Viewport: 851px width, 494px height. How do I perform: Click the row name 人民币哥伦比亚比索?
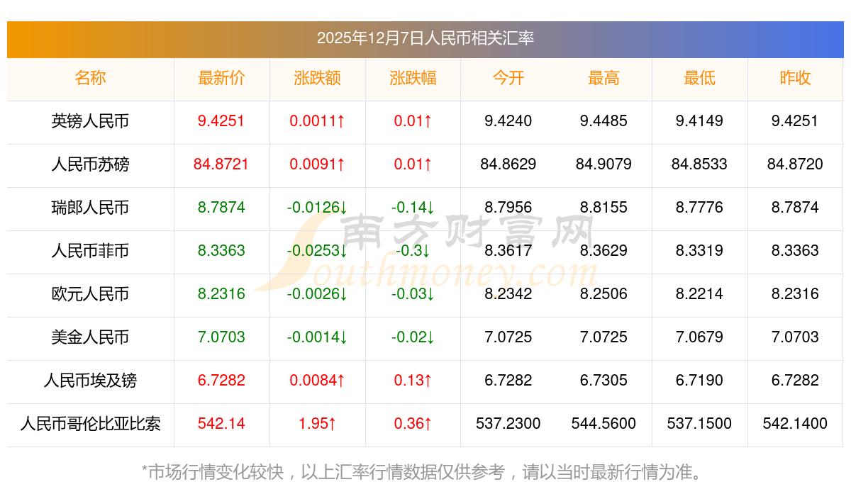[90, 424]
